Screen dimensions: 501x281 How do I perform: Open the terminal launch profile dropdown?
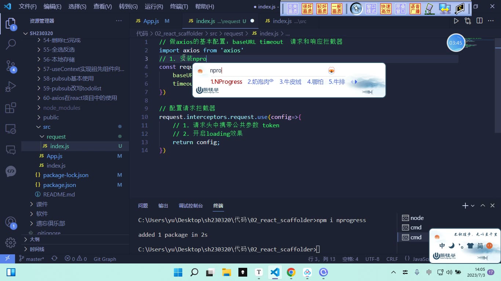pos(473,206)
